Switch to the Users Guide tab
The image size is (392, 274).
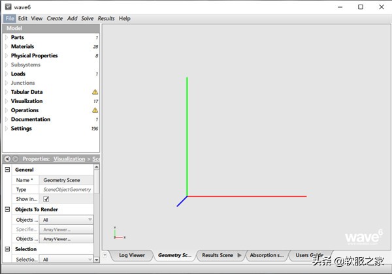[x=310, y=255]
